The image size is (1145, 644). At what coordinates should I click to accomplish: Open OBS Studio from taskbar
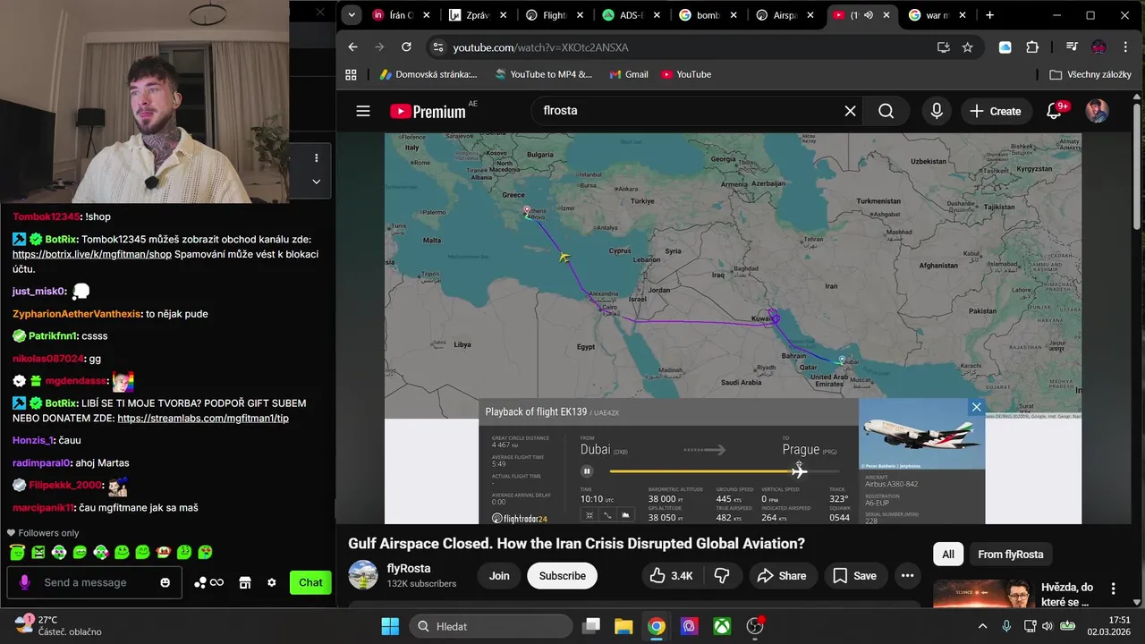[x=755, y=626]
